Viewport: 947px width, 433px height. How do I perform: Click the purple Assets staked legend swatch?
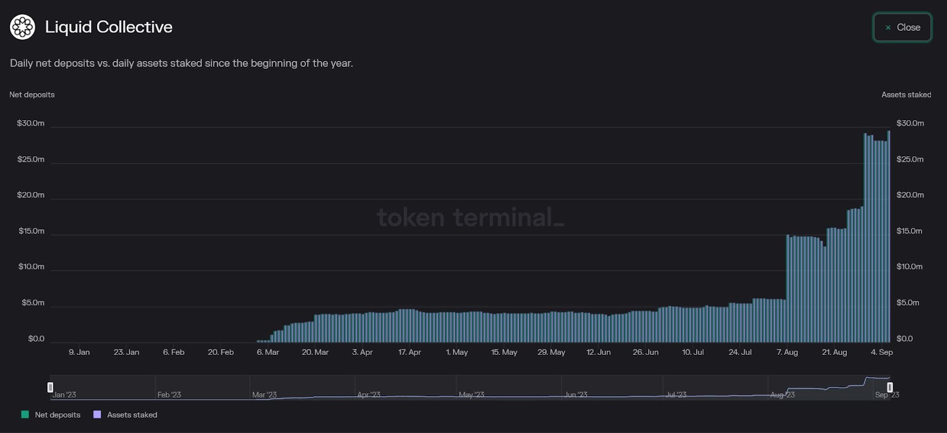tap(97, 415)
